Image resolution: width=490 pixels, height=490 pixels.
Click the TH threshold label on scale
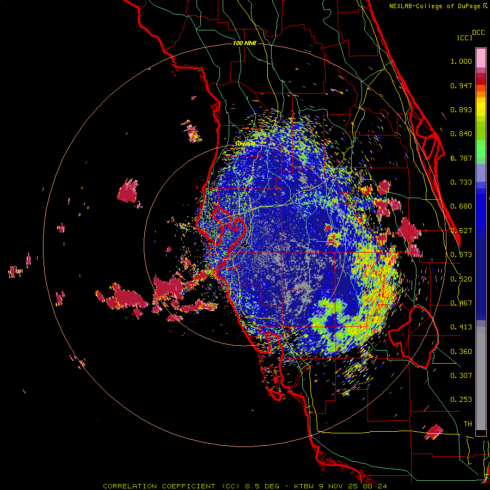(468, 424)
